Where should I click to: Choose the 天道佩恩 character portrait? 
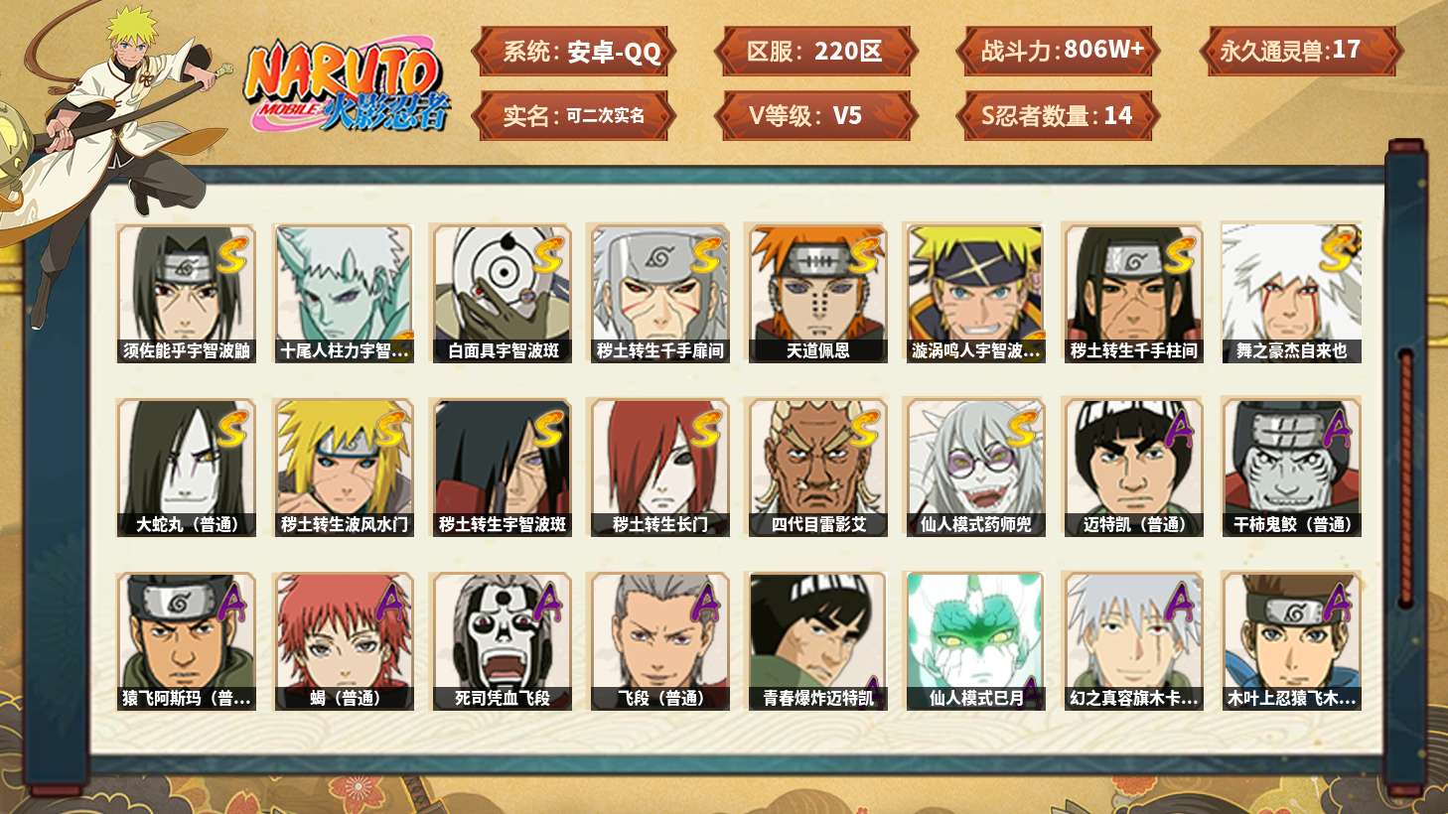[x=817, y=293]
